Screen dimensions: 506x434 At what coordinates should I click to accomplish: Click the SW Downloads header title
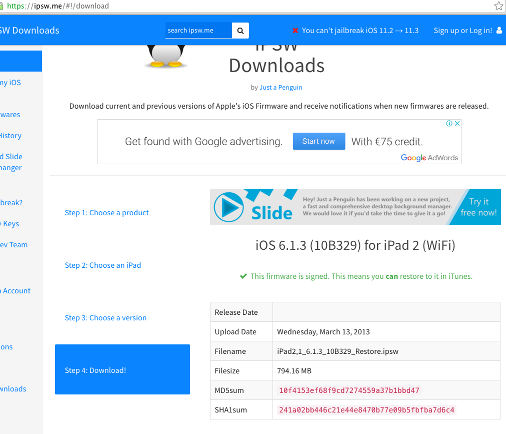click(x=29, y=31)
